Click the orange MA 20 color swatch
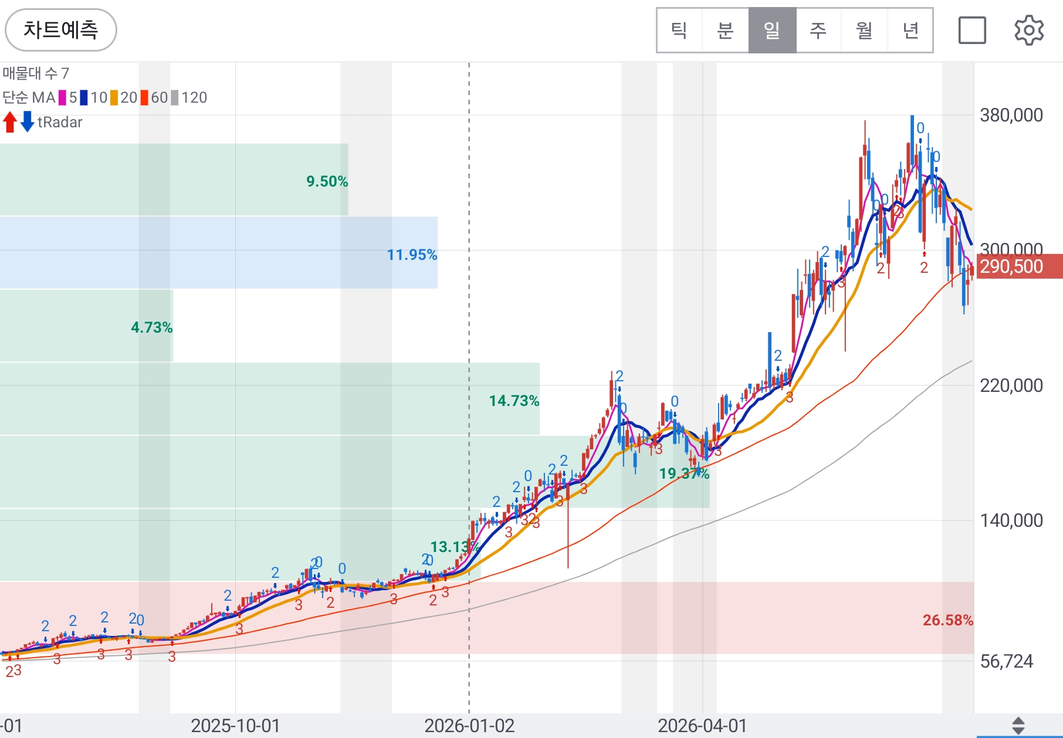Screen dimensions: 1063x738 point(114,97)
